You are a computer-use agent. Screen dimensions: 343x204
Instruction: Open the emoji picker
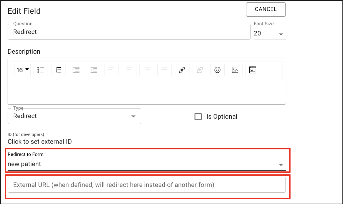click(x=217, y=70)
